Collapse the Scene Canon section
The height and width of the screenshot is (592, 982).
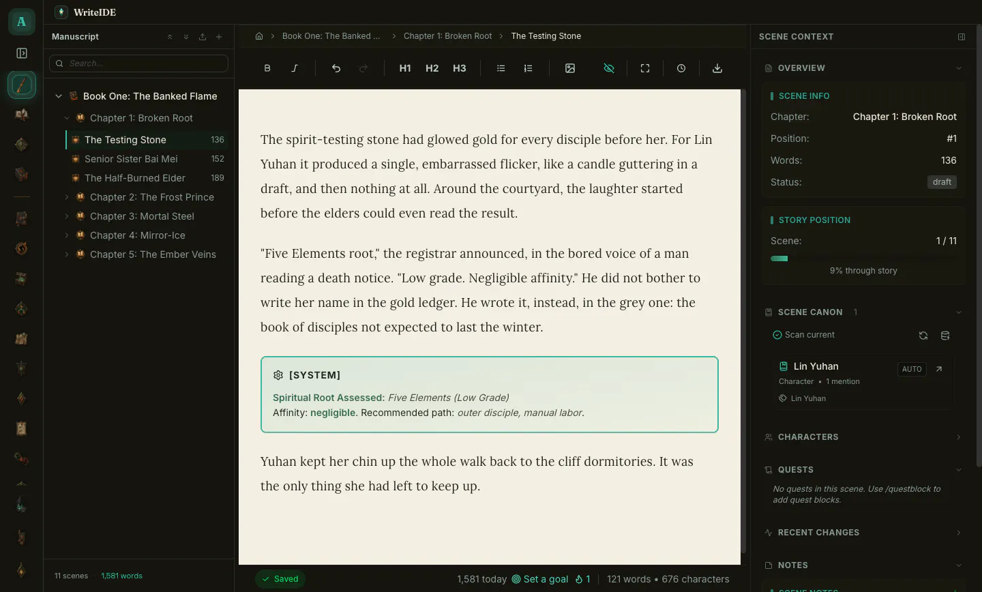click(x=959, y=312)
